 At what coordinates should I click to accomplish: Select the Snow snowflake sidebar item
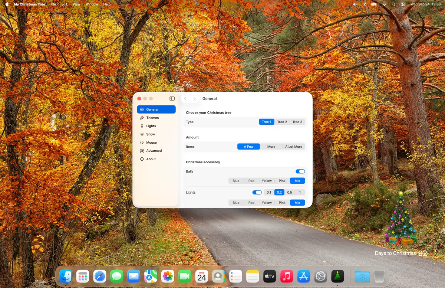click(150, 134)
